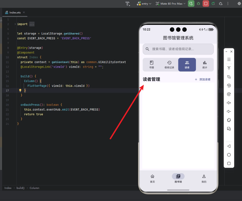This screenshot has width=242, height=201.
Task: Open the emulator hamburger menu
Action: [229, 59]
